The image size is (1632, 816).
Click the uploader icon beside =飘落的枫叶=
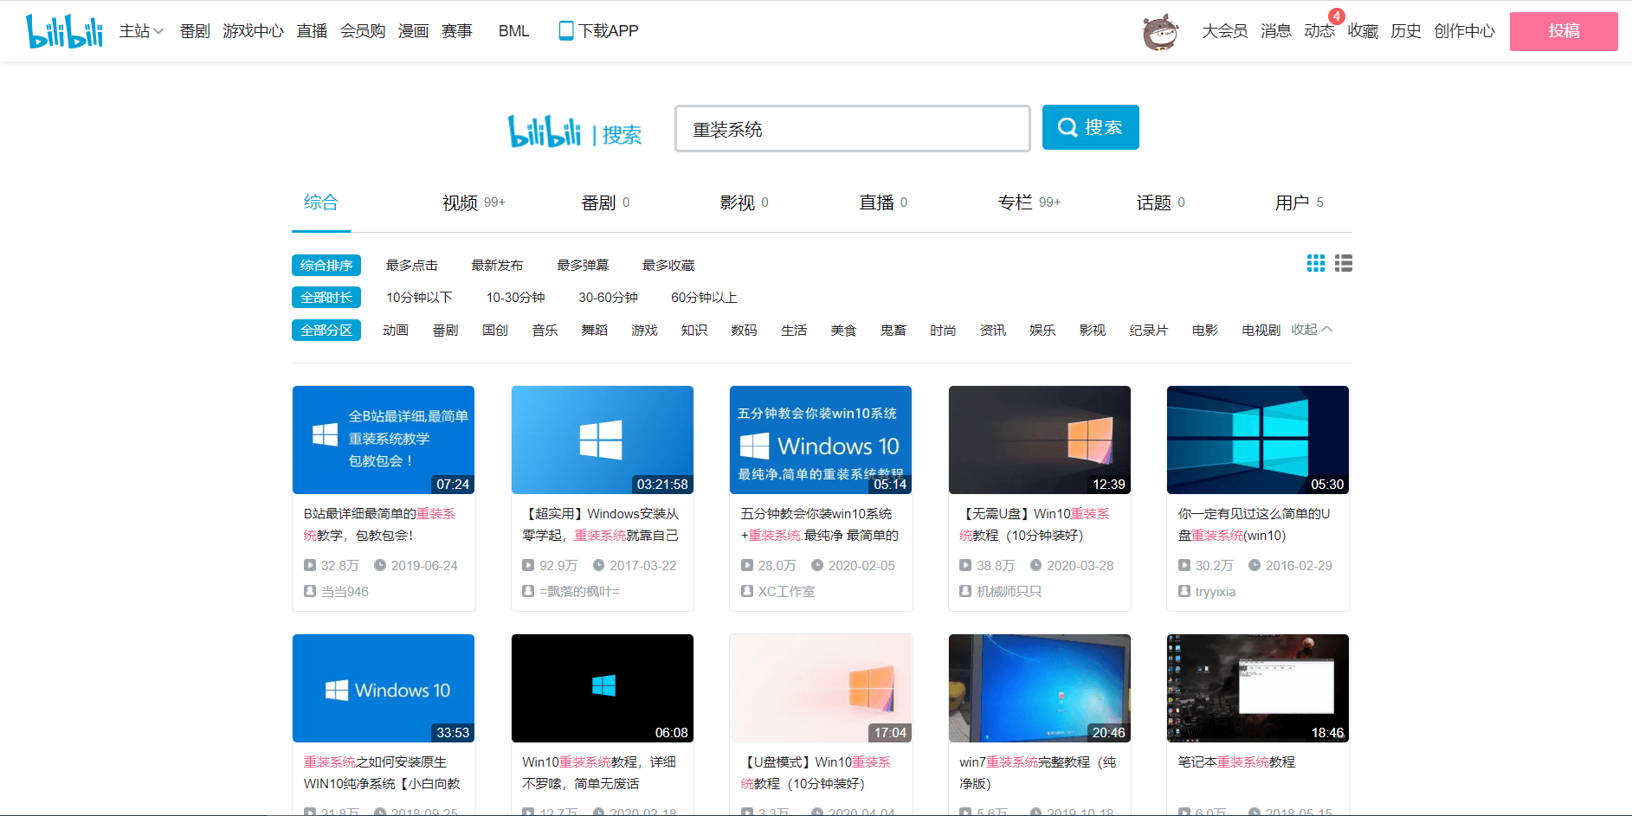click(x=528, y=591)
